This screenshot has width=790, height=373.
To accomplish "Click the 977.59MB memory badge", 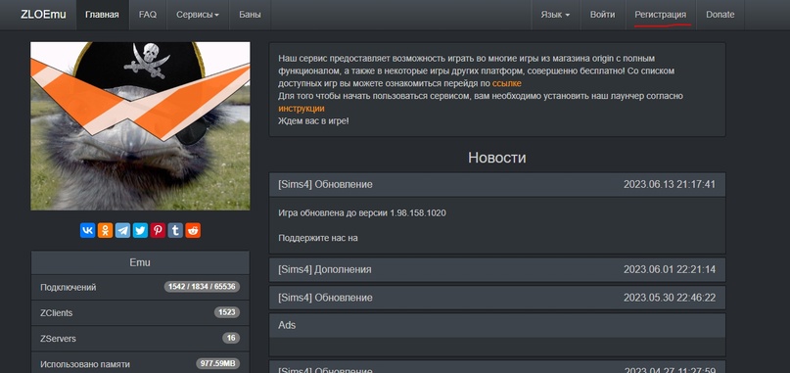I will coord(218,363).
